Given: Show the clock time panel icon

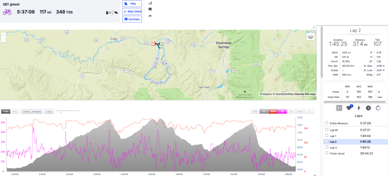Looking at the screenshot, I should pyautogui.click(x=368, y=108).
